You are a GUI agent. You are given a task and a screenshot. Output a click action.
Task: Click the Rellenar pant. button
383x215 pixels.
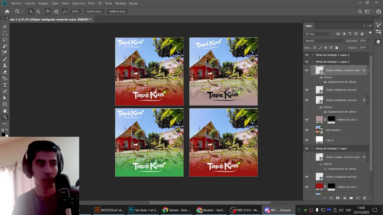(118, 11)
